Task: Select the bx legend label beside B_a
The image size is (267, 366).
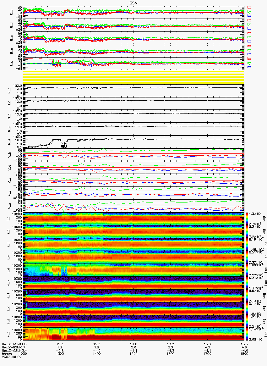Action: pos(249,67)
